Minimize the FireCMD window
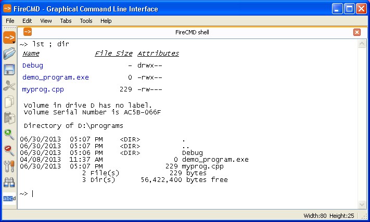Viewport: 370px width, 222px height. (x=337, y=9)
